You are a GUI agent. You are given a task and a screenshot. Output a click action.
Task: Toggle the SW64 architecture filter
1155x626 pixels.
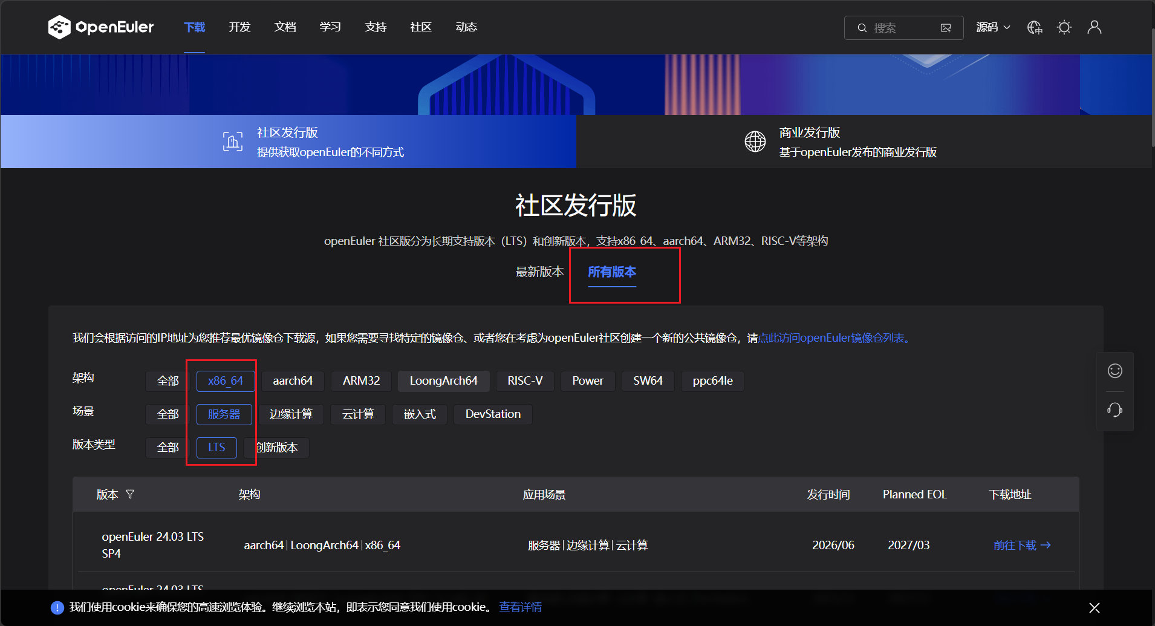click(648, 381)
